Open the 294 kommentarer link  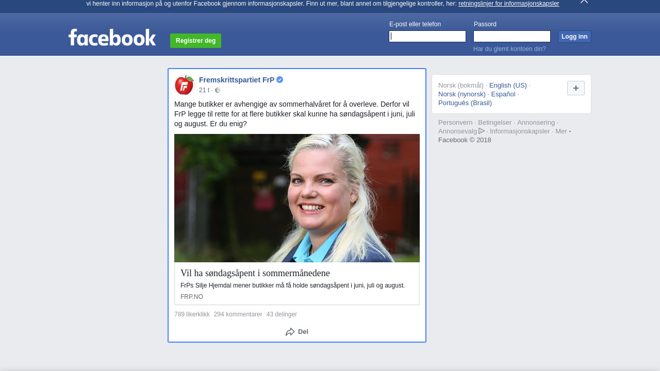pos(238,314)
